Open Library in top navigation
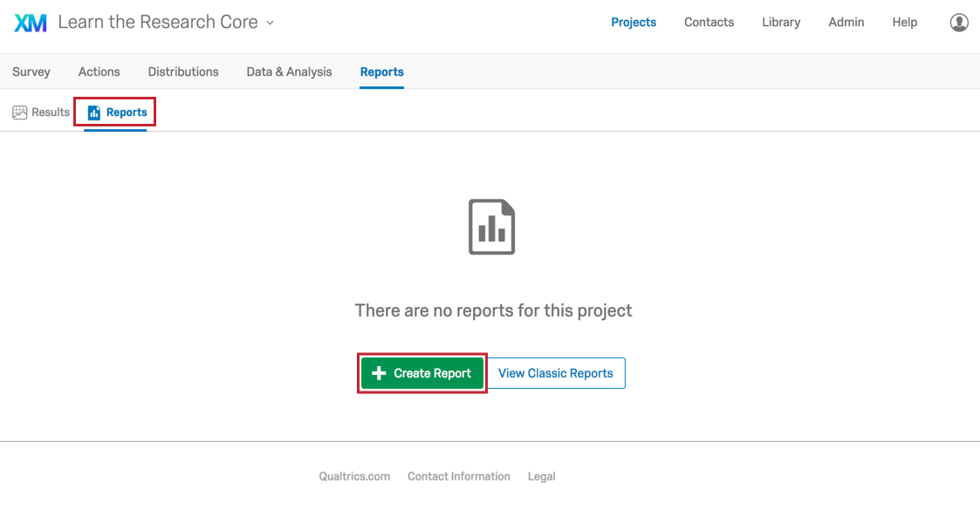Viewport: 980px width, 531px height. 781,23
